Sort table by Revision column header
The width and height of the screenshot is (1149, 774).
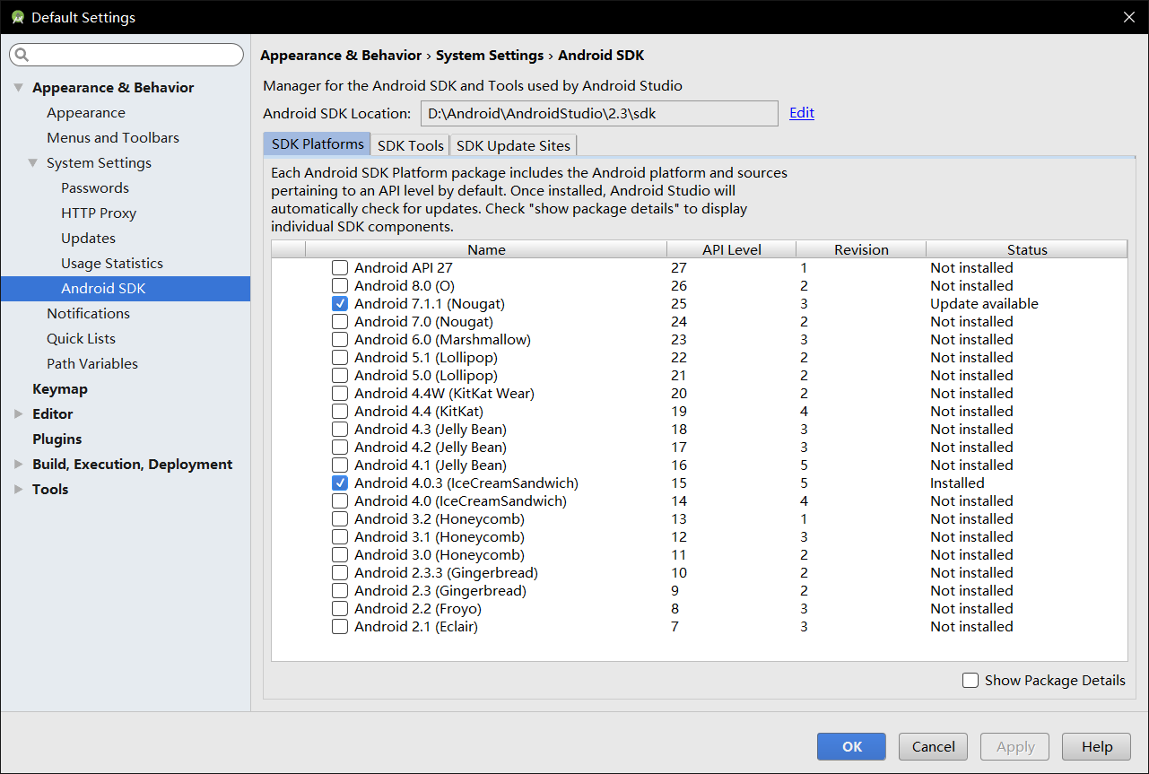(x=861, y=249)
